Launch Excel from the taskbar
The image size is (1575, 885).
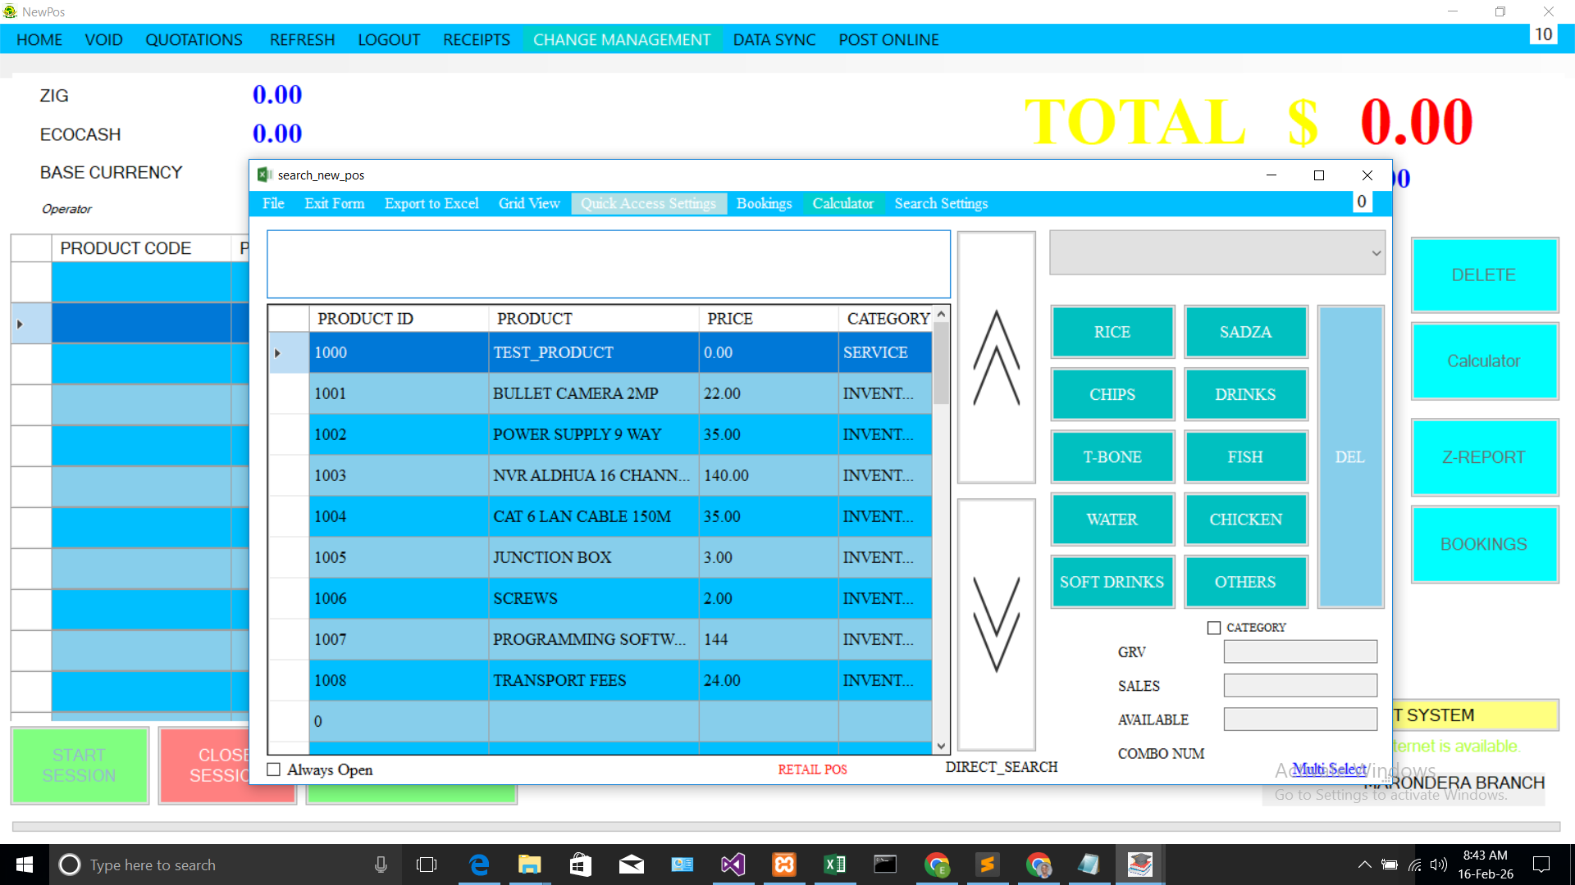pyautogui.click(x=834, y=865)
